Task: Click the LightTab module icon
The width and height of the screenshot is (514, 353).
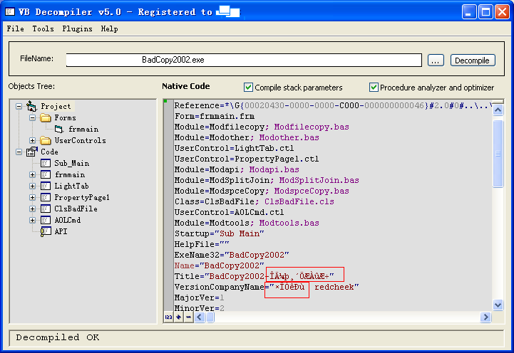Action: 46,186
